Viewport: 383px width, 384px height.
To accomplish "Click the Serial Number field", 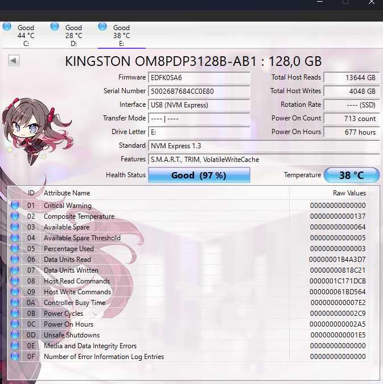I will (x=199, y=91).
